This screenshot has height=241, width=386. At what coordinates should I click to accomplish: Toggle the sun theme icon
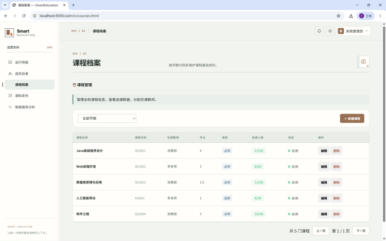pos(330,31)
